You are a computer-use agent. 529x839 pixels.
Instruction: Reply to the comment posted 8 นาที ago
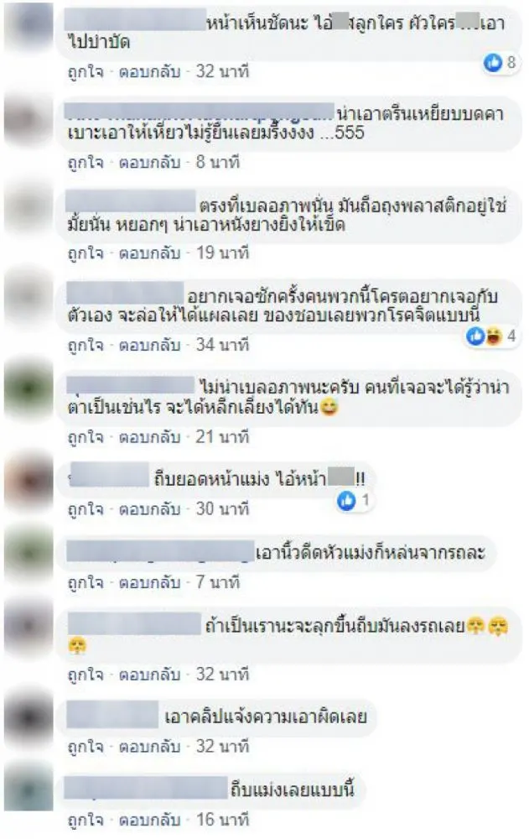(x=149, y=162)
